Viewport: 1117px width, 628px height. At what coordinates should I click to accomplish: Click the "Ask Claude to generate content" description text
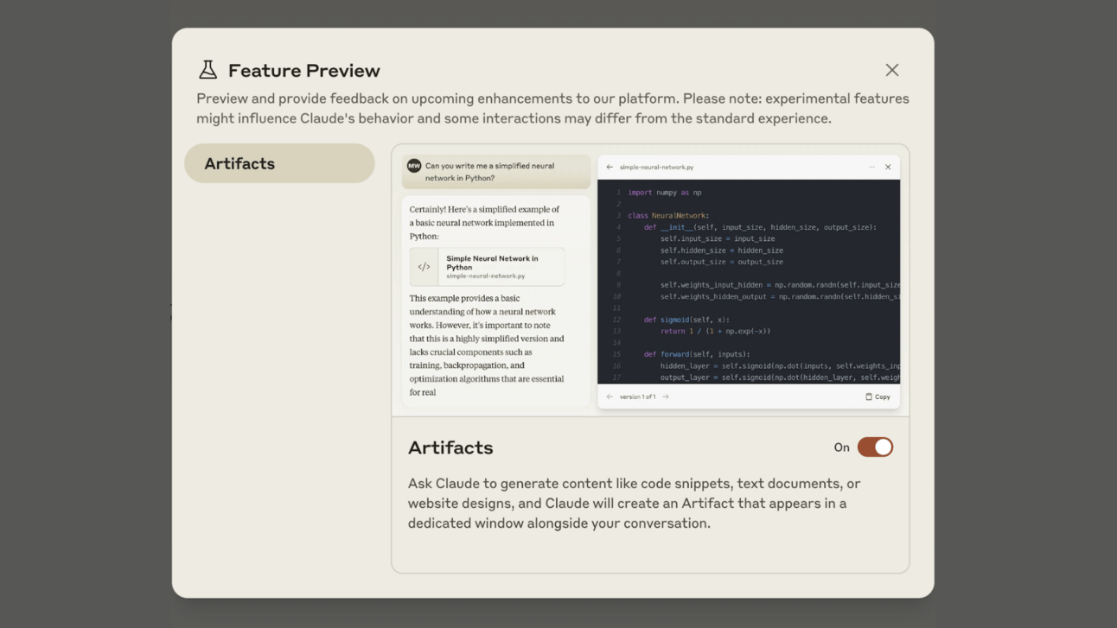coord(634,503)
